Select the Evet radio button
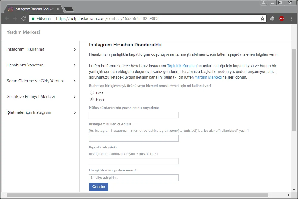This screenshot has height=199, width=298. click(92, 93)
